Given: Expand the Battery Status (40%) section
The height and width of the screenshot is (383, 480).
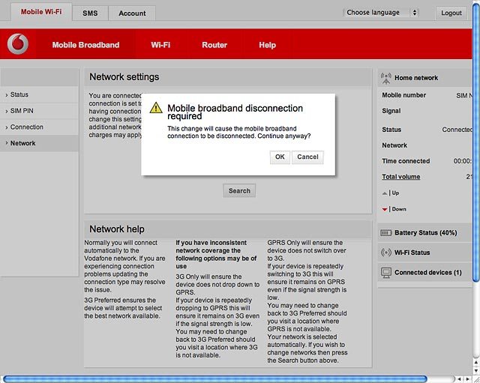Looking at the screenshot, I should coord(425,233).
